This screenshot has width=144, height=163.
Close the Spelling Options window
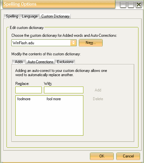coord(139,5)
